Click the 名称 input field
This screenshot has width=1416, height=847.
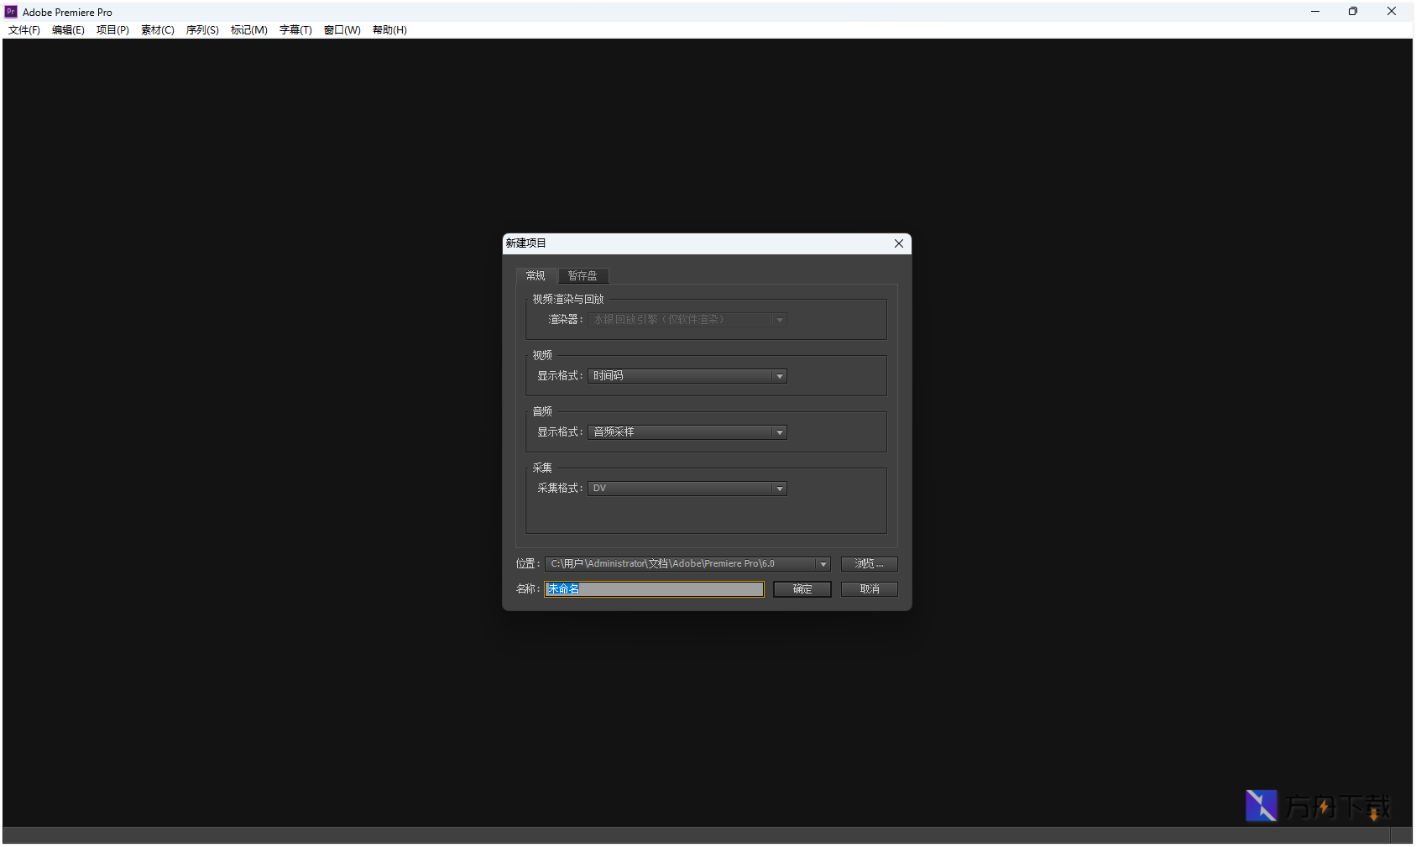pos(654,589)
